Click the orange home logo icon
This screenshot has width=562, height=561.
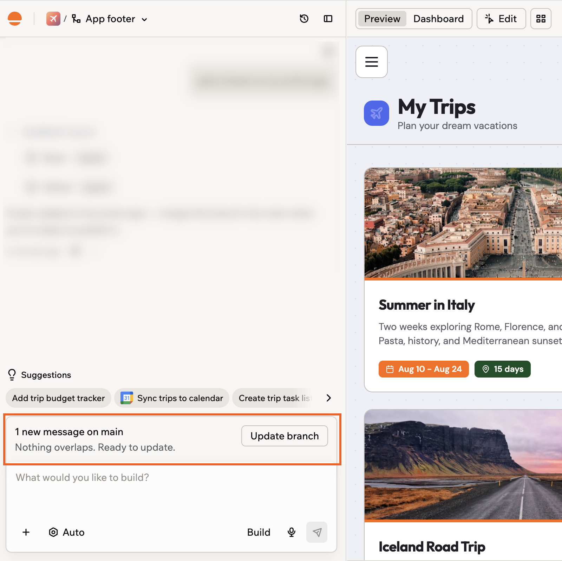coord(15,19)
